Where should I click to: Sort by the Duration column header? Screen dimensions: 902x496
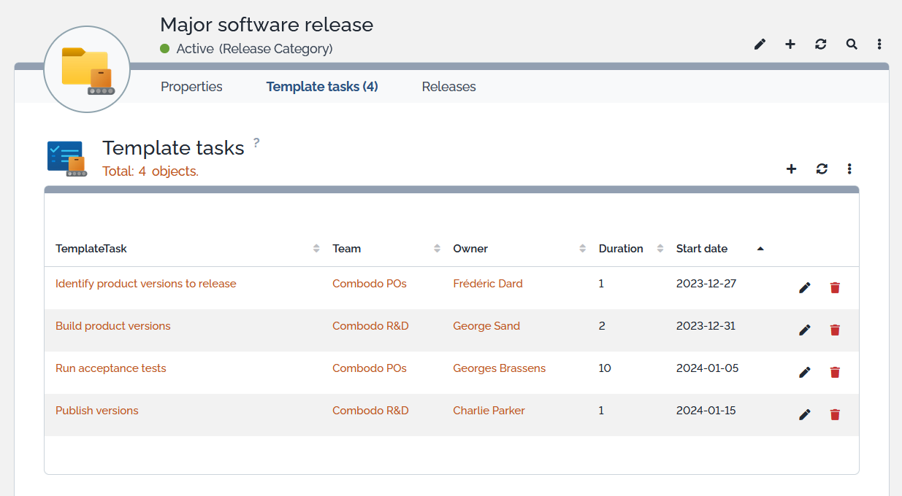pyautogui.click(x=621, y=249)
